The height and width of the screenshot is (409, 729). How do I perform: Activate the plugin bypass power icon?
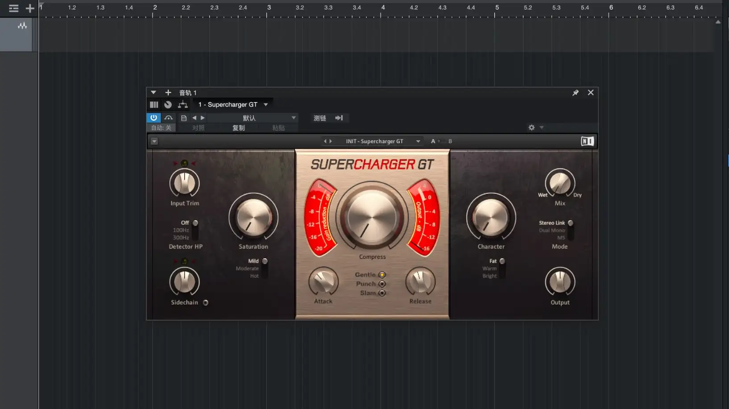point(154,118)
